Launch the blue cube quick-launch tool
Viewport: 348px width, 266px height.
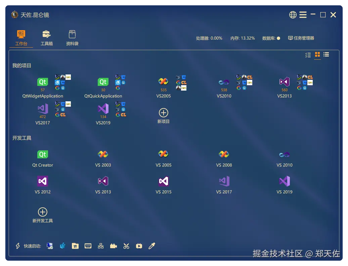coord(62,246)
